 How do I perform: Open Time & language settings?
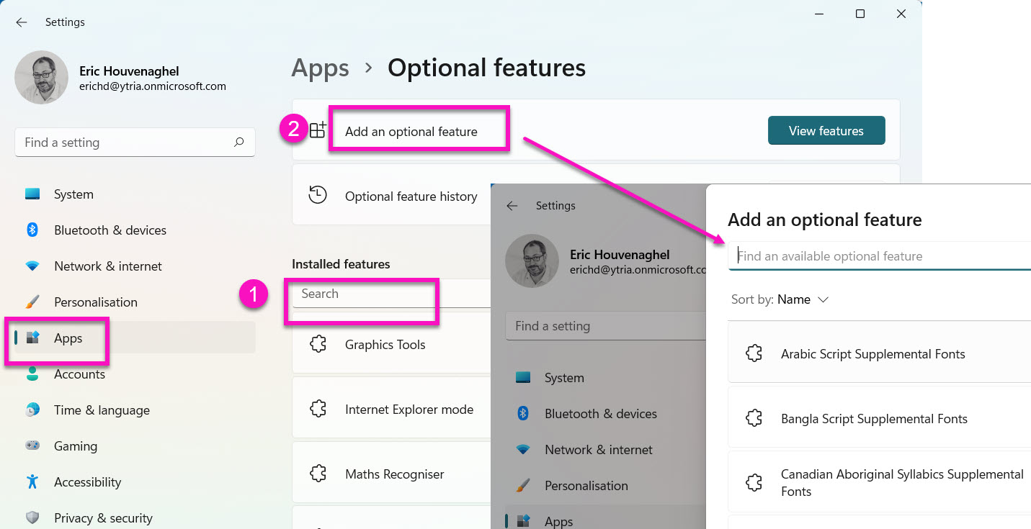pyautogui.click(x=102, y=410)
